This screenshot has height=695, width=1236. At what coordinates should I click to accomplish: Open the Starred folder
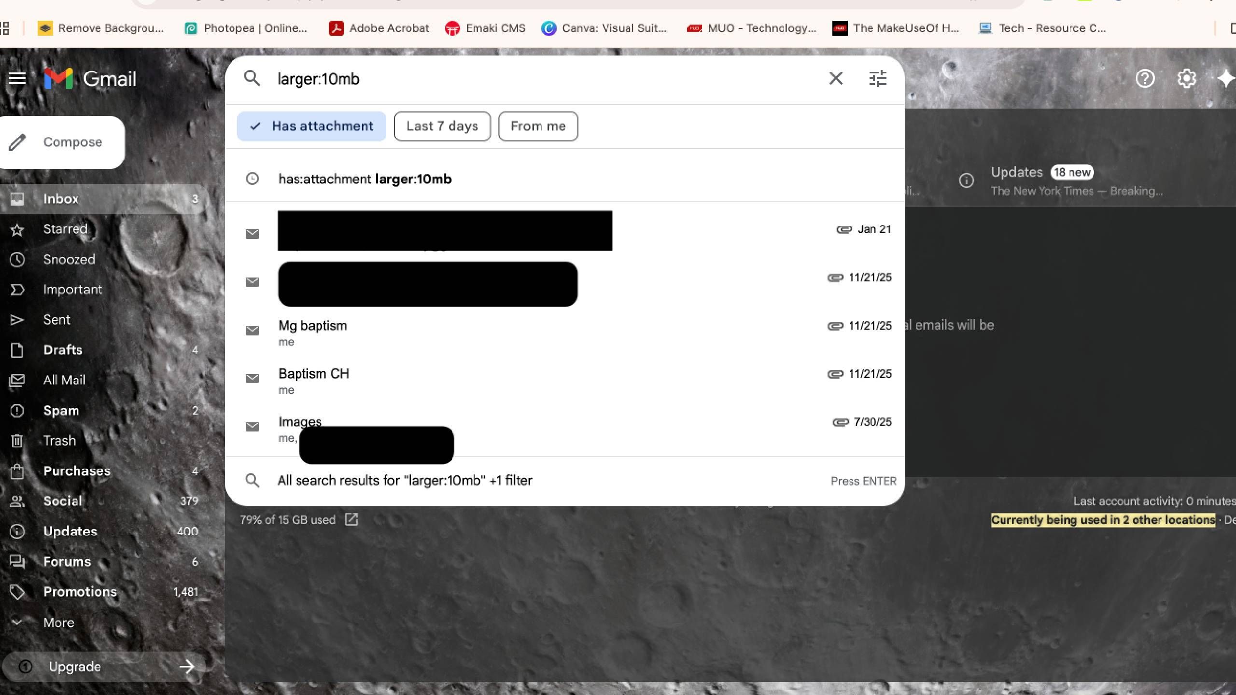104,229
